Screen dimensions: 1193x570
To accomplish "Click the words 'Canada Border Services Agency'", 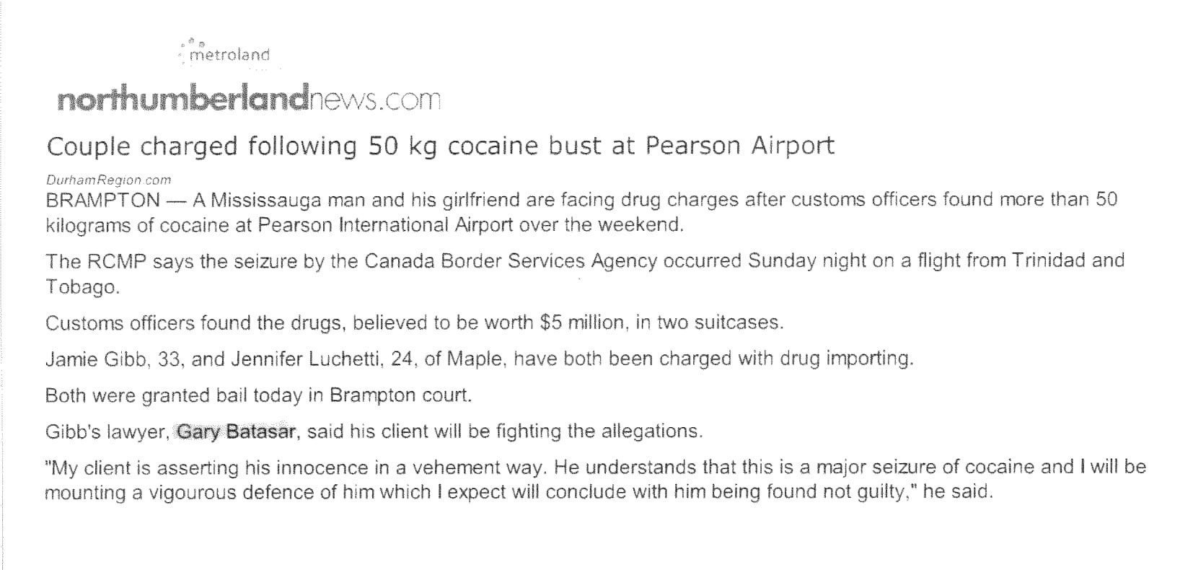I will click(x=510, y=260).
